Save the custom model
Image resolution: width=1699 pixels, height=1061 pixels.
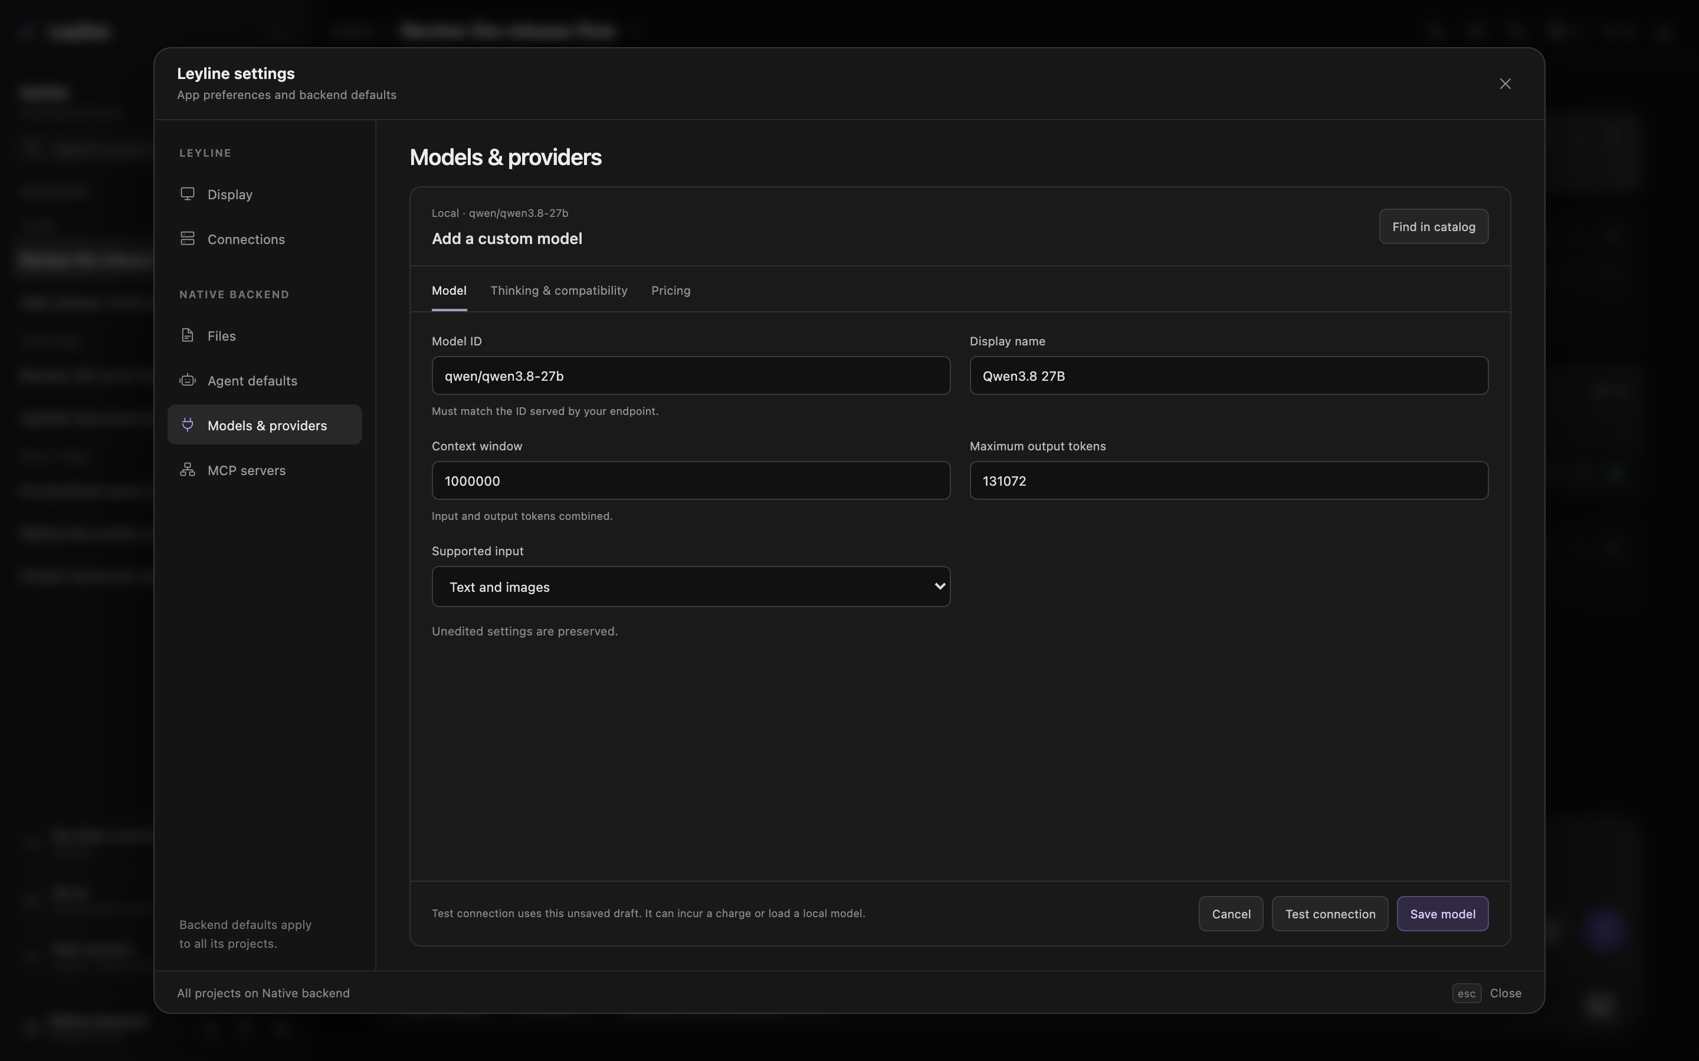coord(1442,914)
